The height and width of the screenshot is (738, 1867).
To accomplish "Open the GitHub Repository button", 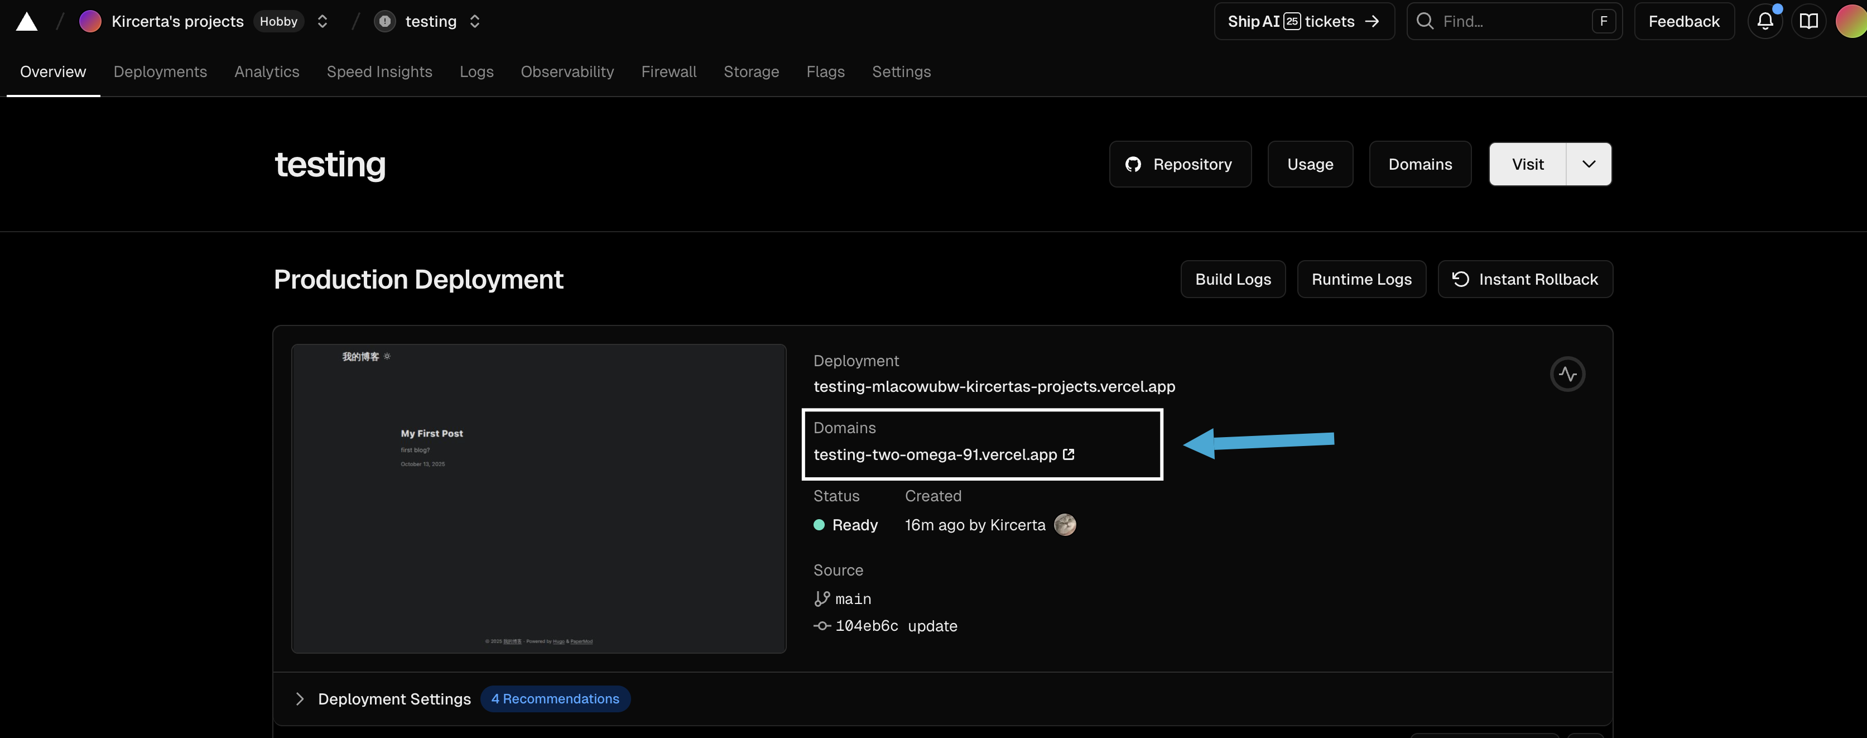I will 1179,164.
